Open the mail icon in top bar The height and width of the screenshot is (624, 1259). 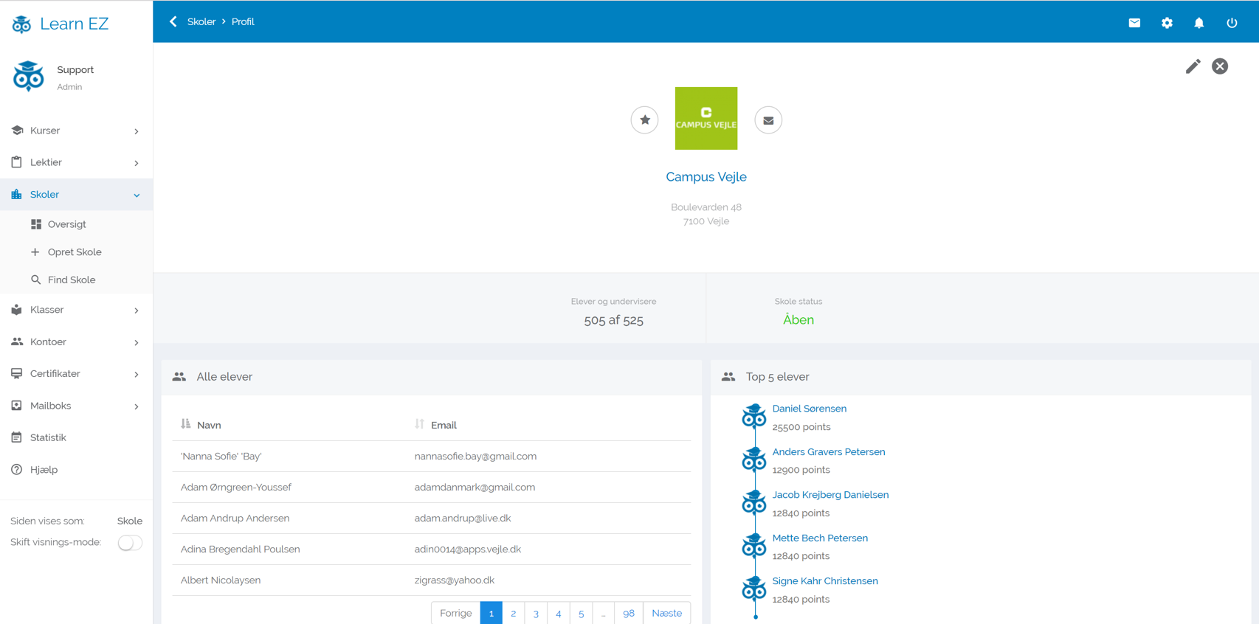pyautogui.click(x=1134, y=23)
